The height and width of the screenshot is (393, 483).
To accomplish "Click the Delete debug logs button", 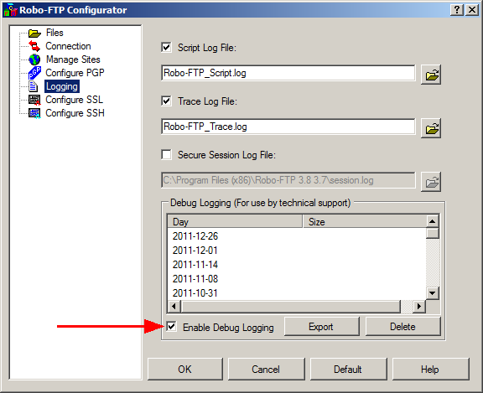I will [402, 327].
